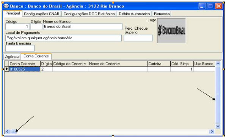Screen dimensions: 226x138
Task: Click the Banco do Brasil logo image
Action: 171,30
